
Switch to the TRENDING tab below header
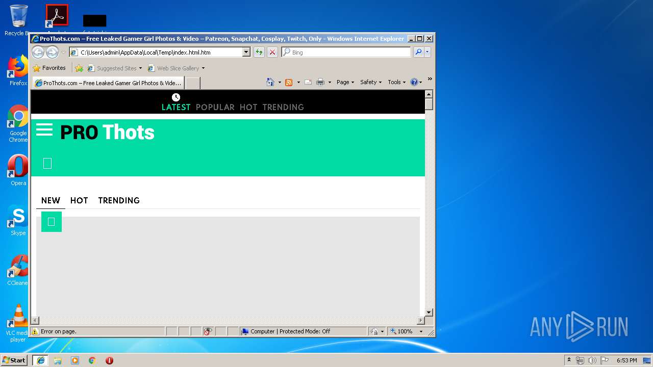(119, 200)
